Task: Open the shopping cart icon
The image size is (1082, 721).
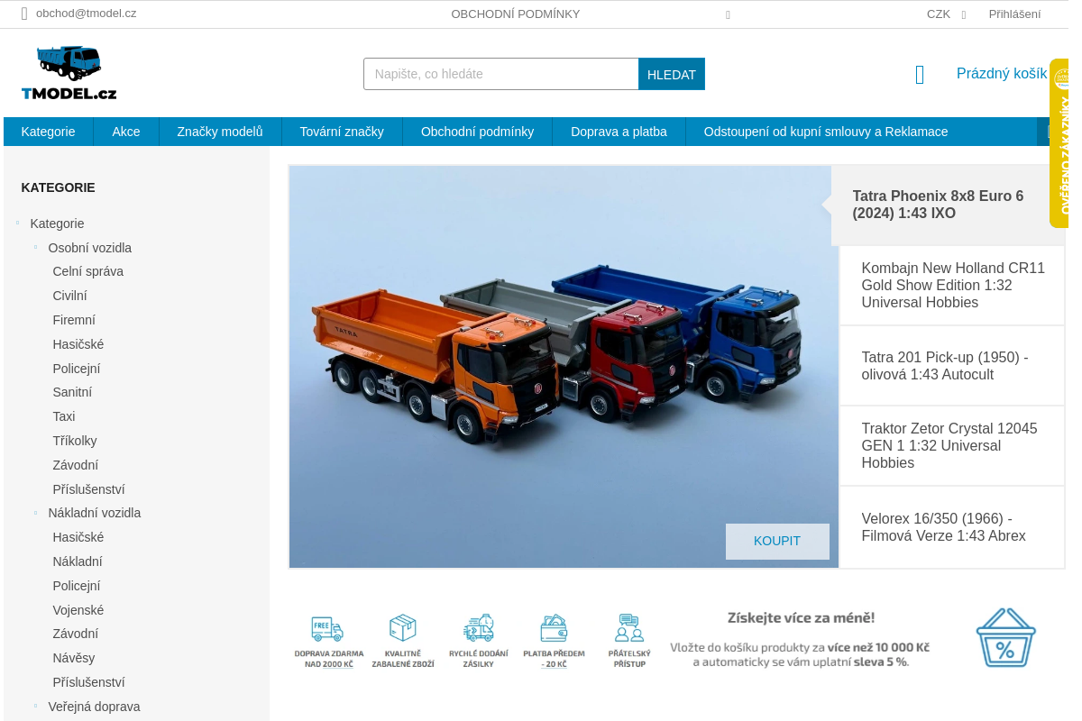Action: [x=920, y=75]
